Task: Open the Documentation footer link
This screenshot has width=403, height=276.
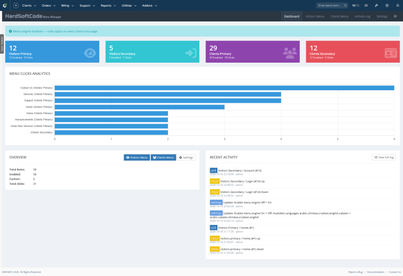Action: tap(376, 272)
